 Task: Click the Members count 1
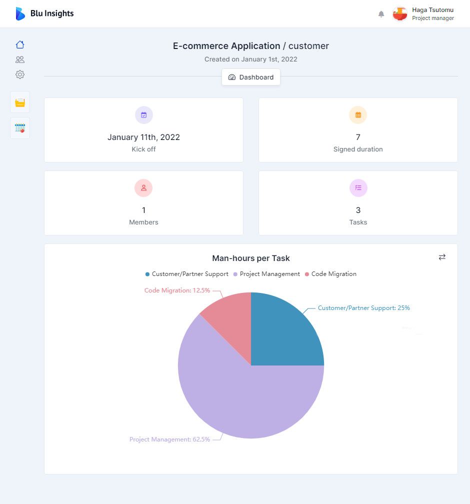(x=143, y=210)
